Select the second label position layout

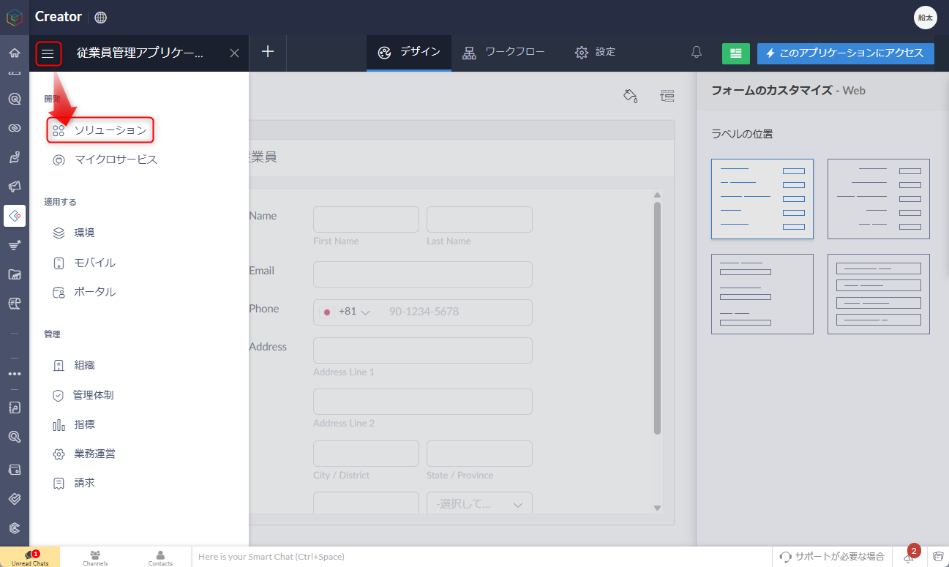point(878,199)
